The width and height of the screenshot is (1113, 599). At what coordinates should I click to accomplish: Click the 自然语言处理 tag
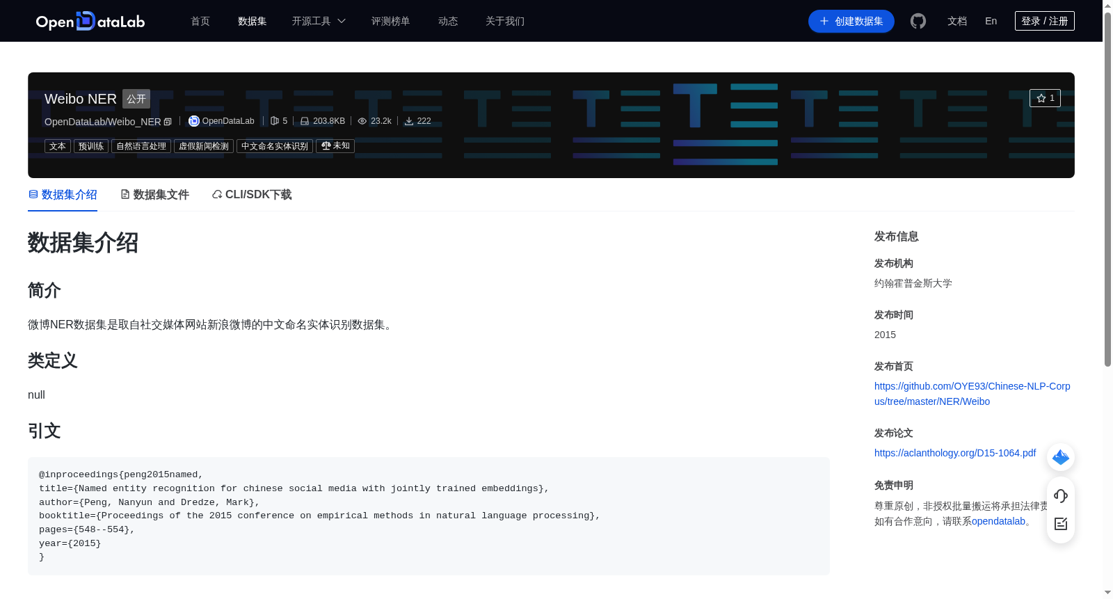tap(141, 146)
